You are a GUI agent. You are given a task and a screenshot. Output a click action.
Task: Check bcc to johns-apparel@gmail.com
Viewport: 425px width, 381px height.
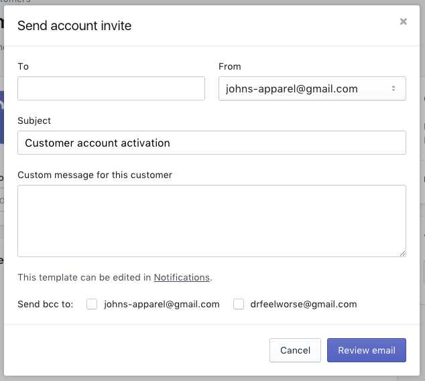coord(92,304)
